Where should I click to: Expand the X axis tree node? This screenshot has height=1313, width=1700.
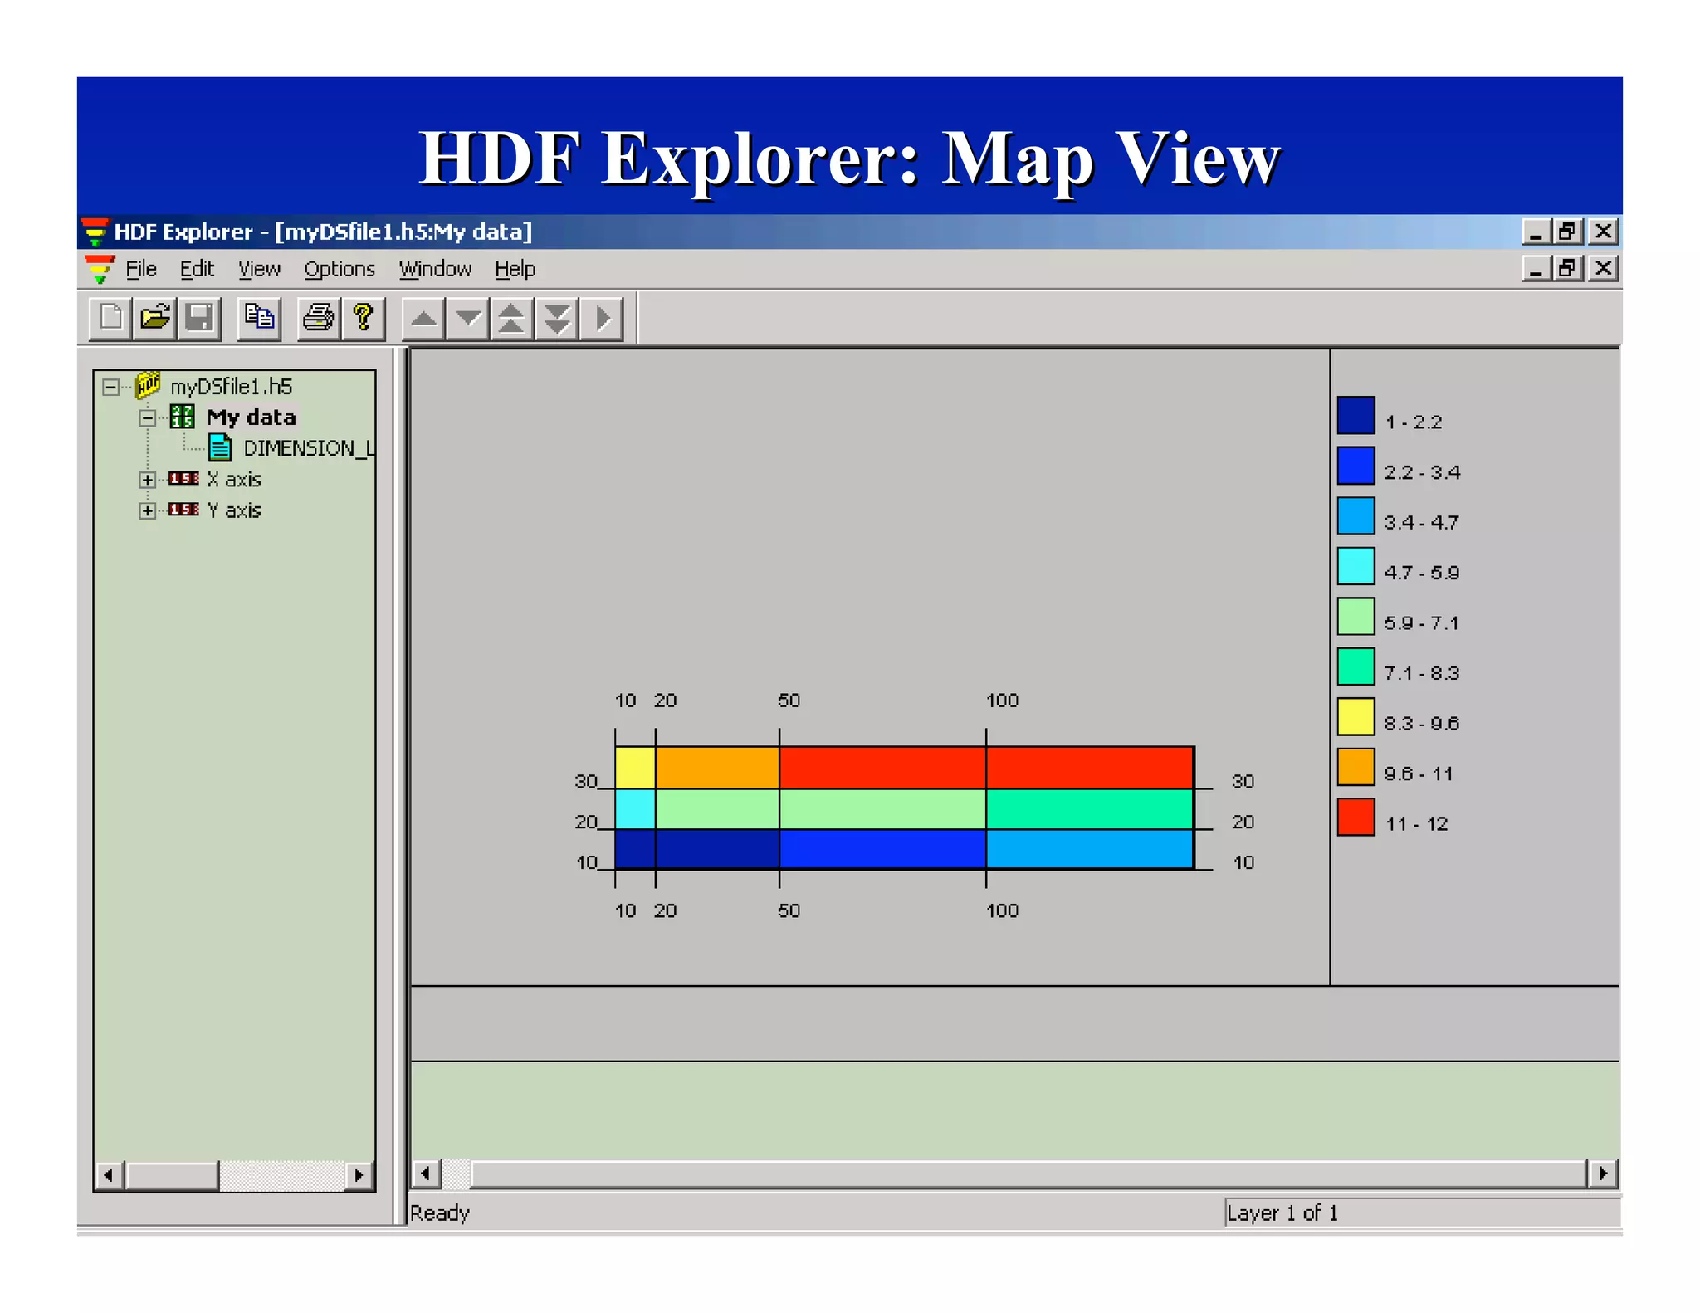tap(148, 480)
